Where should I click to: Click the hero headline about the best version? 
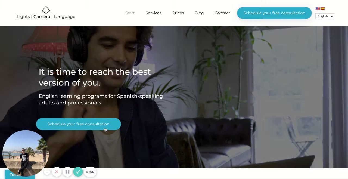95,77
